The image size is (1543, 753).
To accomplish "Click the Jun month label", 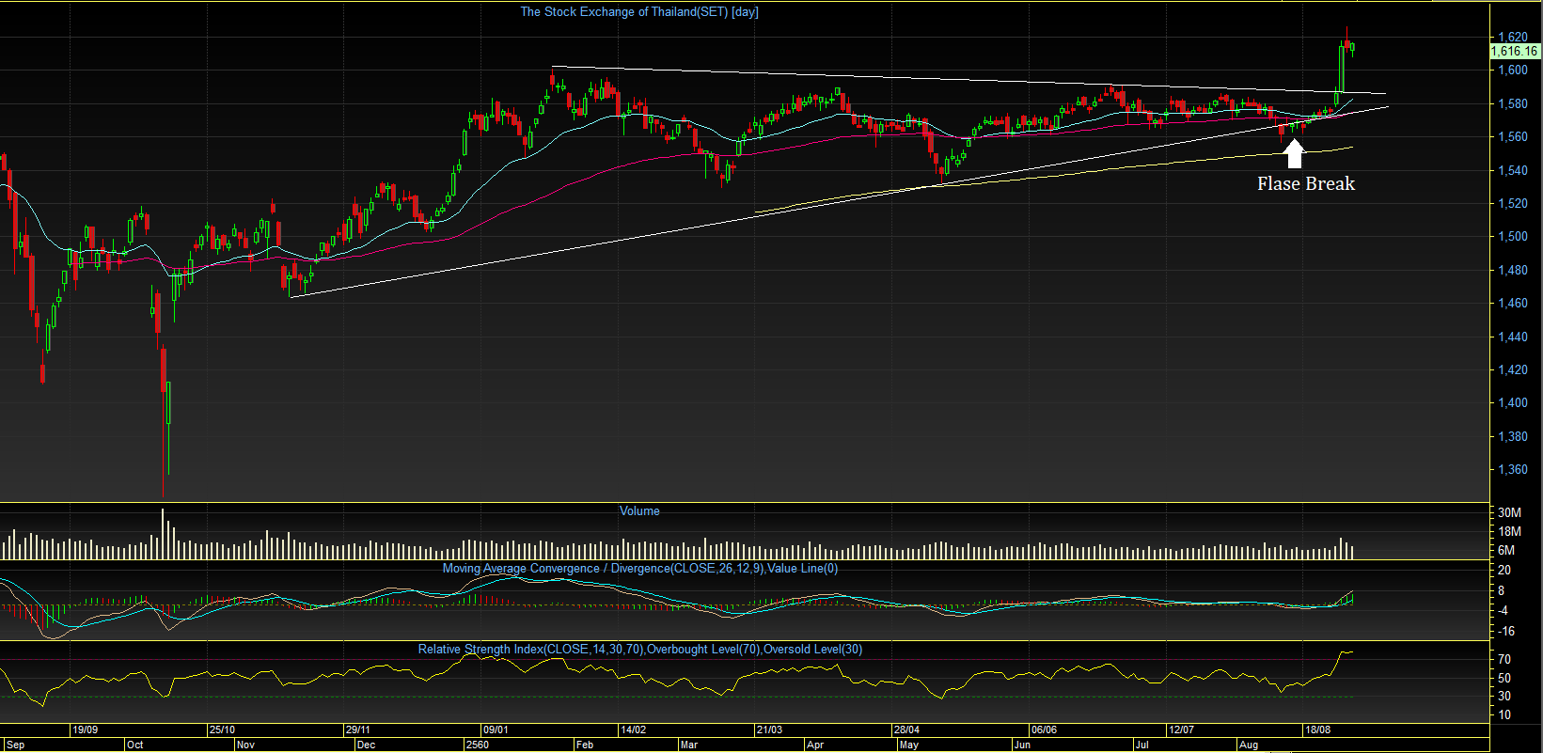I will click(x=1022, y=745).
